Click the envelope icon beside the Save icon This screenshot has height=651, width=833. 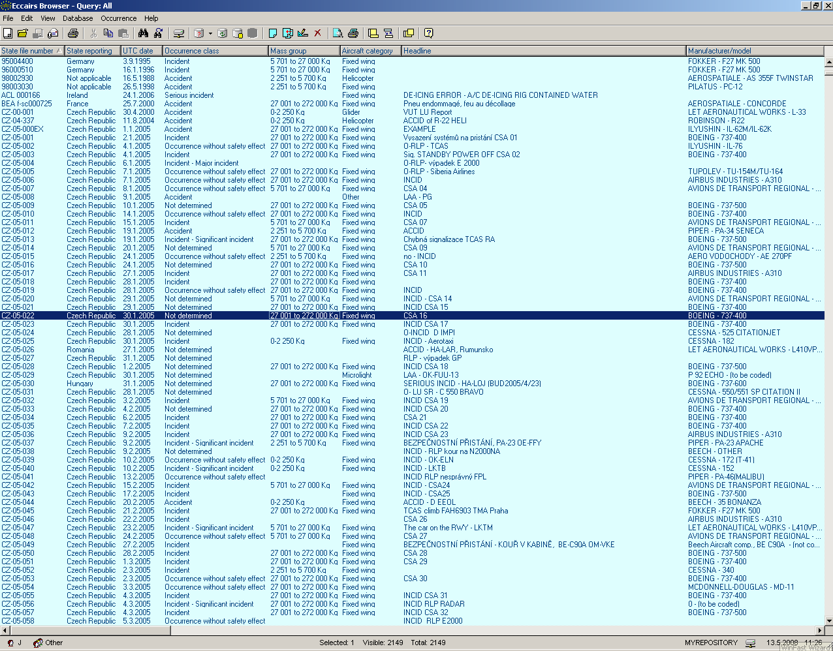coord(53,33)
